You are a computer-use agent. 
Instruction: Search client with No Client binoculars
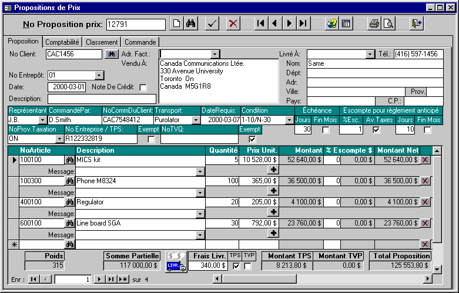pyautogui.click(x=112, y=55)
